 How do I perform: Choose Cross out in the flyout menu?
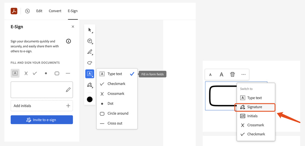point(117,123)
